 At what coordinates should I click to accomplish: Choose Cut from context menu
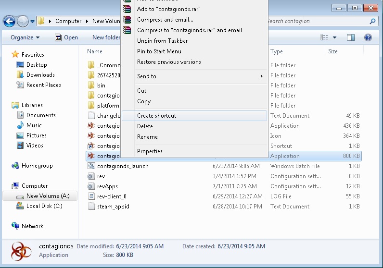[194, 90]
